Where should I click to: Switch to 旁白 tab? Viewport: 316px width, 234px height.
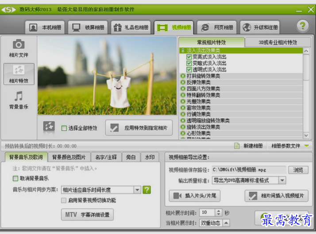pyautogui.click(x=131, y=157)
